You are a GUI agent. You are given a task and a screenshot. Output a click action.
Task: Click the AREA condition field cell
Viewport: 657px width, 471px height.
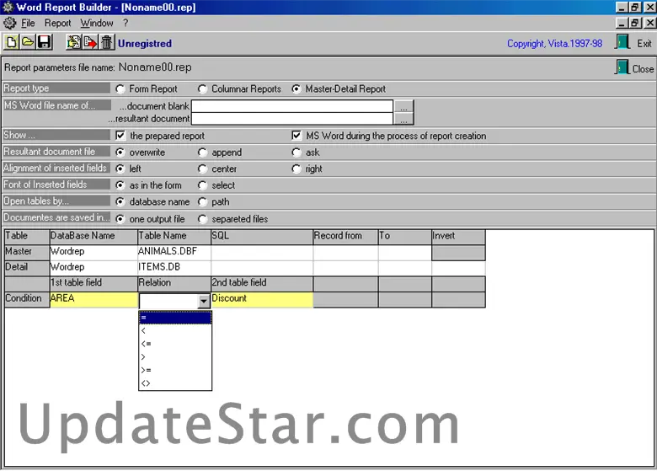(x=93, y=299)
